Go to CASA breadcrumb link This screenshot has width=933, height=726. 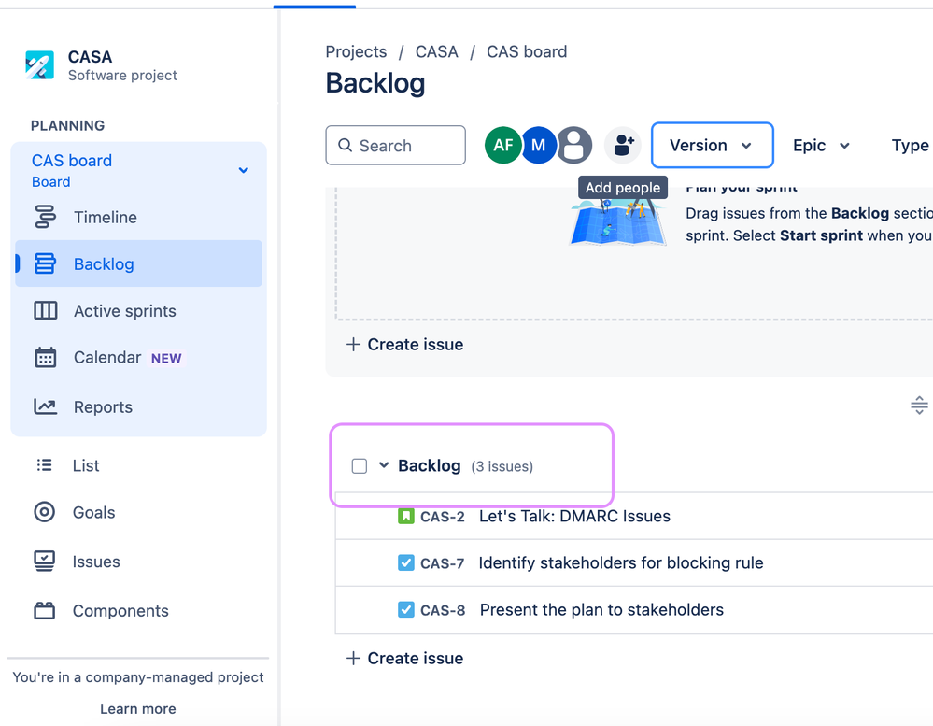pos(437,51)
